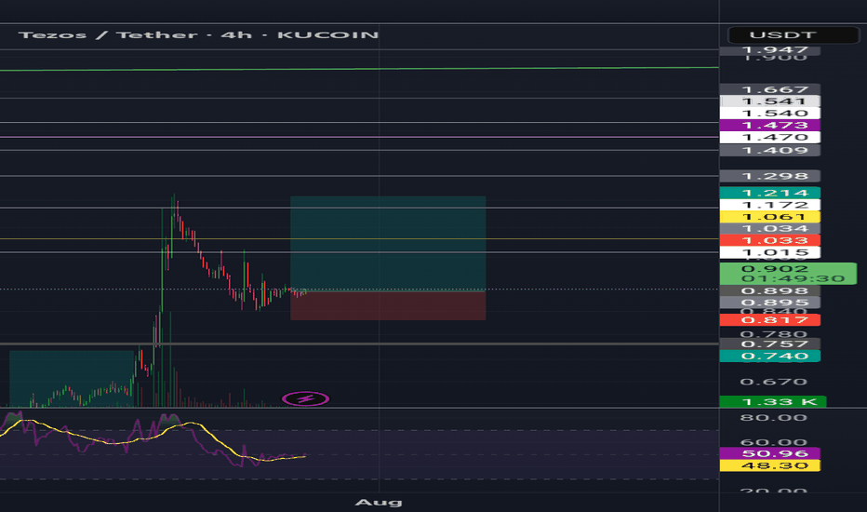Click the yellow horizontal line at 1.061
Viewport: 867px width, 512px height.
[359, 238]
